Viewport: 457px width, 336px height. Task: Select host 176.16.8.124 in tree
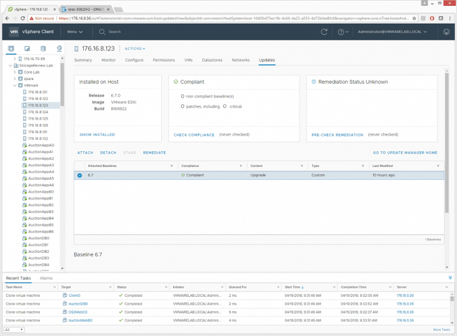click(38, 112)
